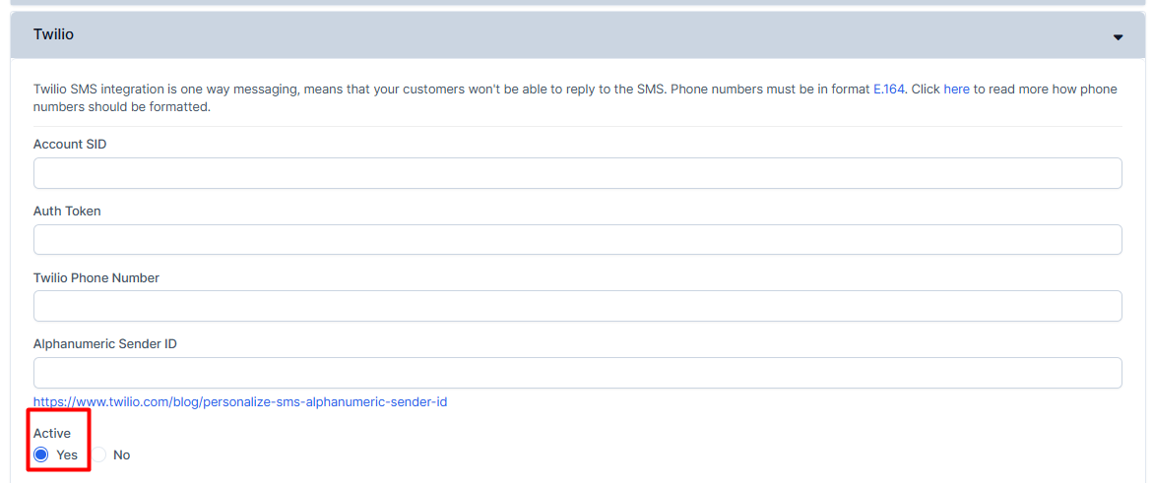Screen dimensions: 1152x483
Task: Click the 'No' text beside the radio
Action: coord(121,455)
